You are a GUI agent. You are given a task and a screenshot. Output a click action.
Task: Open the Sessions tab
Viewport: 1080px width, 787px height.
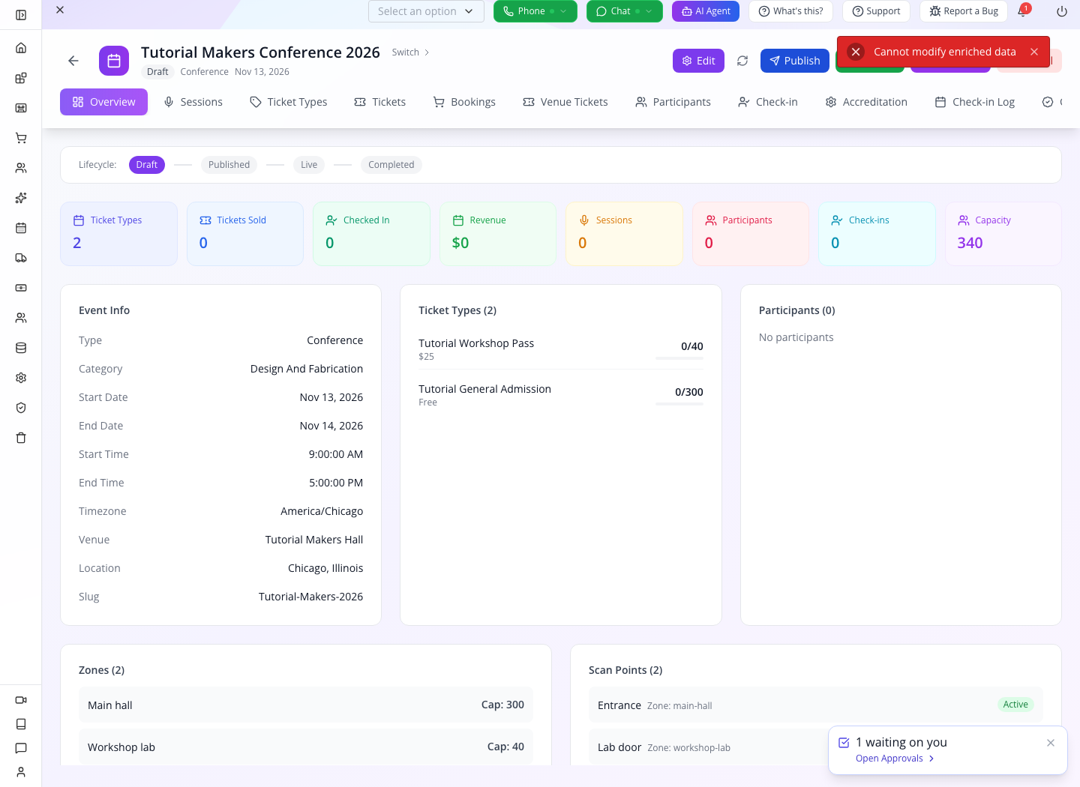click(x=193, y=102)
